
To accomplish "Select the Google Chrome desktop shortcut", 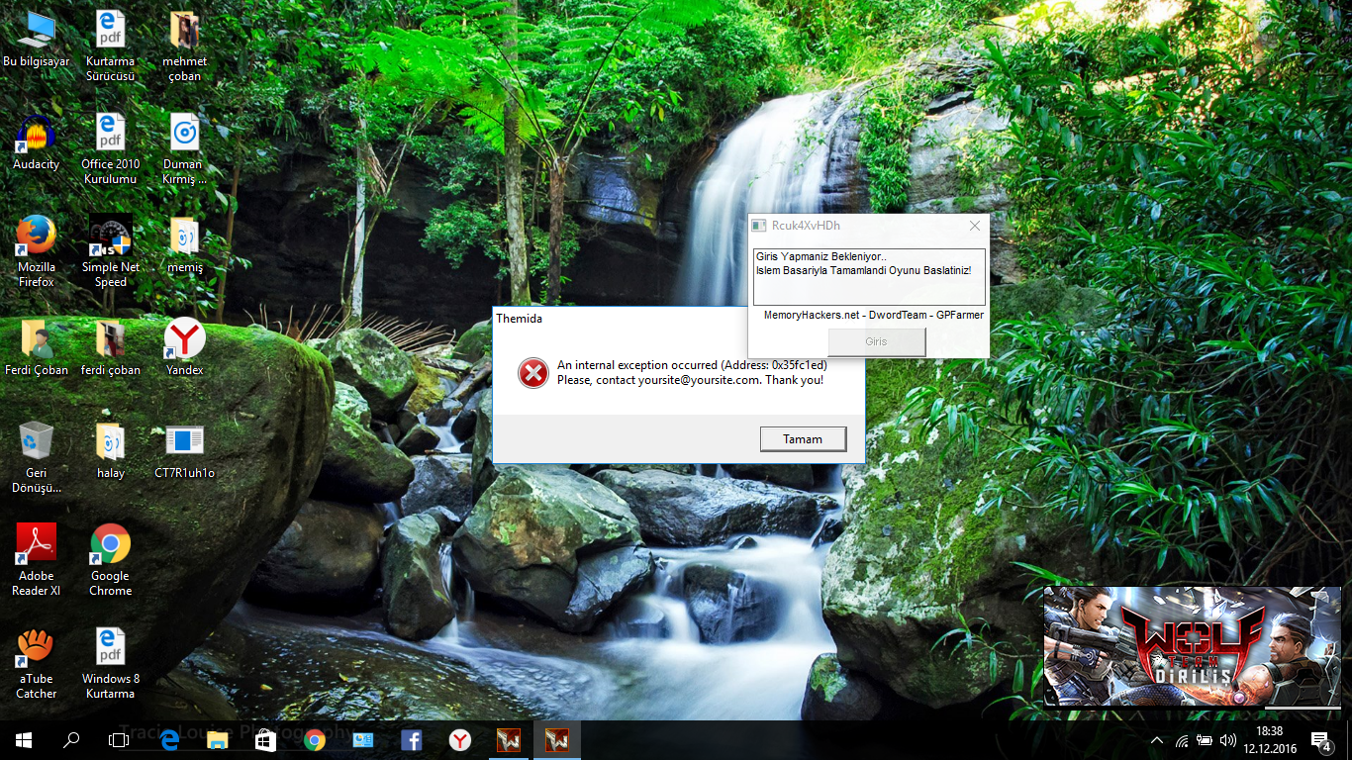I will pos(110,561).
